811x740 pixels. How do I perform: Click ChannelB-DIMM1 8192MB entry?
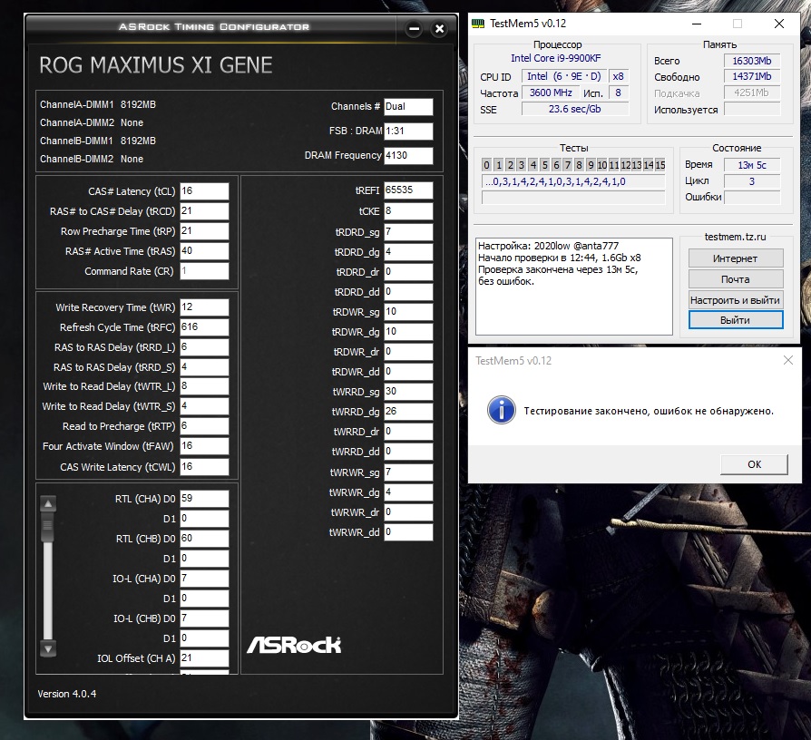(98, 141)
